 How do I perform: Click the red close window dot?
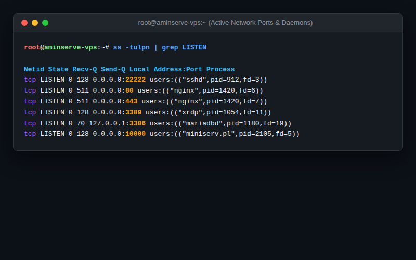click(x=24, y=23)
